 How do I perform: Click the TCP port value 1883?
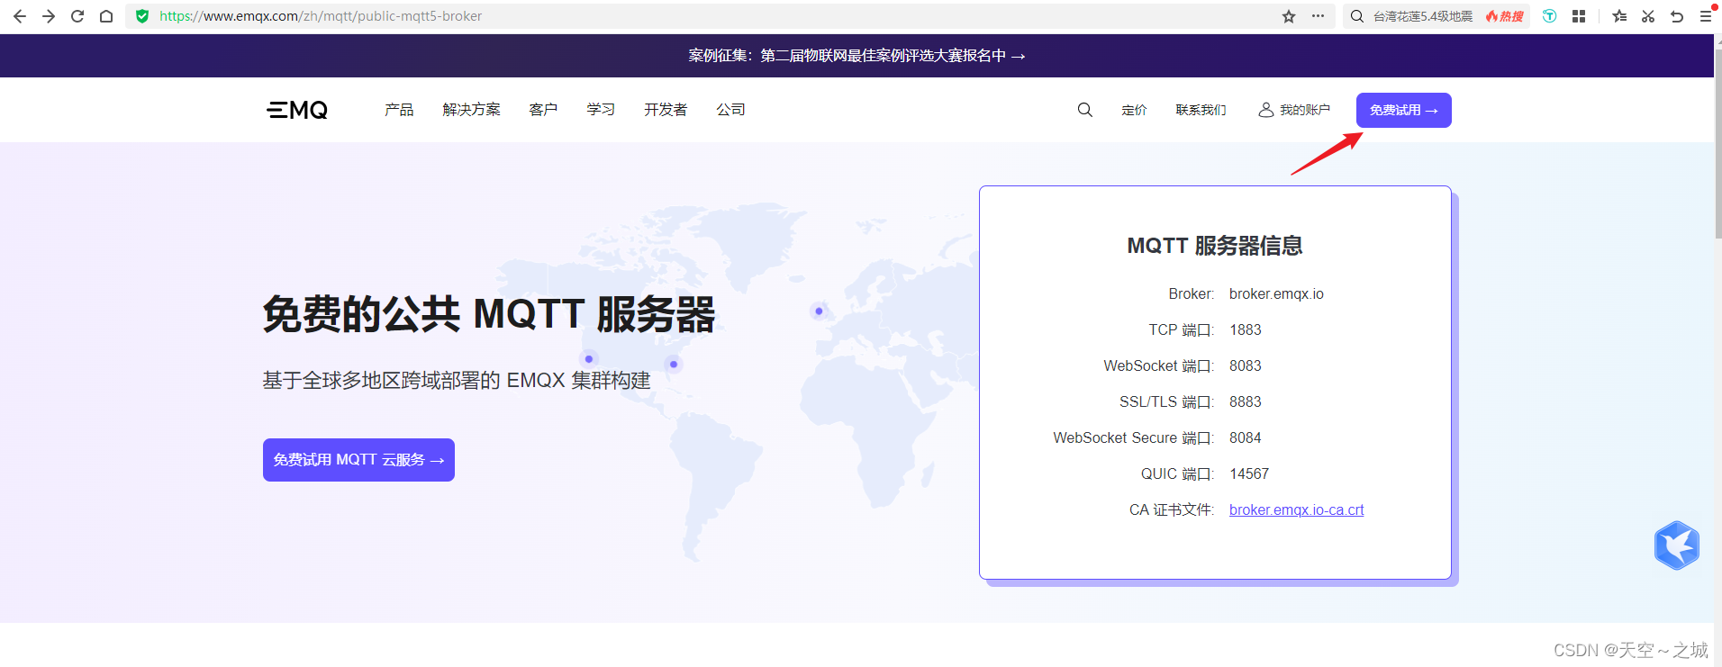[1246, 329]
